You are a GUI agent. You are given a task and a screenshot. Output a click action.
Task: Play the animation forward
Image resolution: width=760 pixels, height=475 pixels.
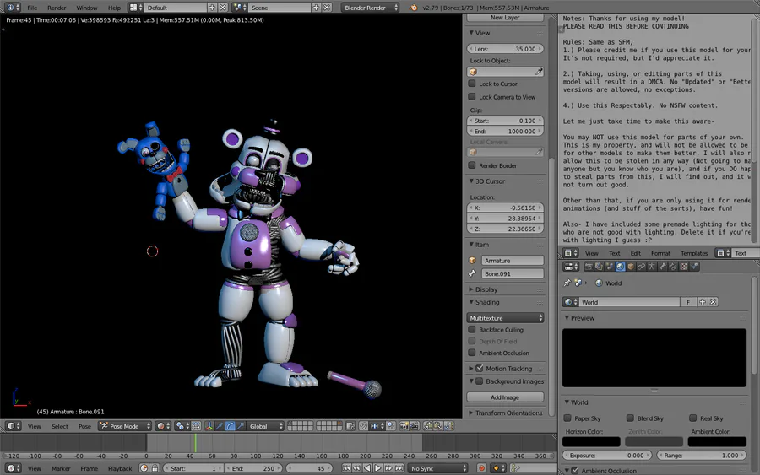click(377, 468)
